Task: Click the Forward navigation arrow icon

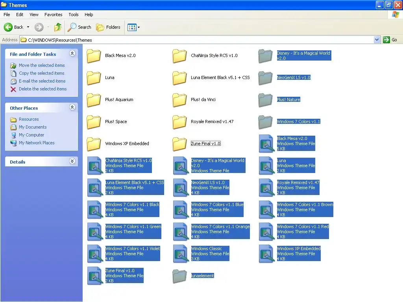Action: 39,27
